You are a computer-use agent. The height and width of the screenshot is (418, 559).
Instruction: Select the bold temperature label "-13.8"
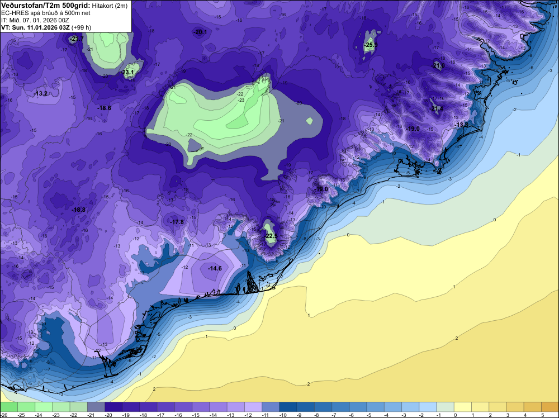(461, 125)
